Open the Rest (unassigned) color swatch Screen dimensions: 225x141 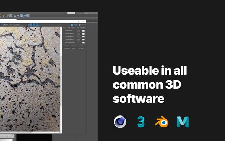(x=83, y=43)
